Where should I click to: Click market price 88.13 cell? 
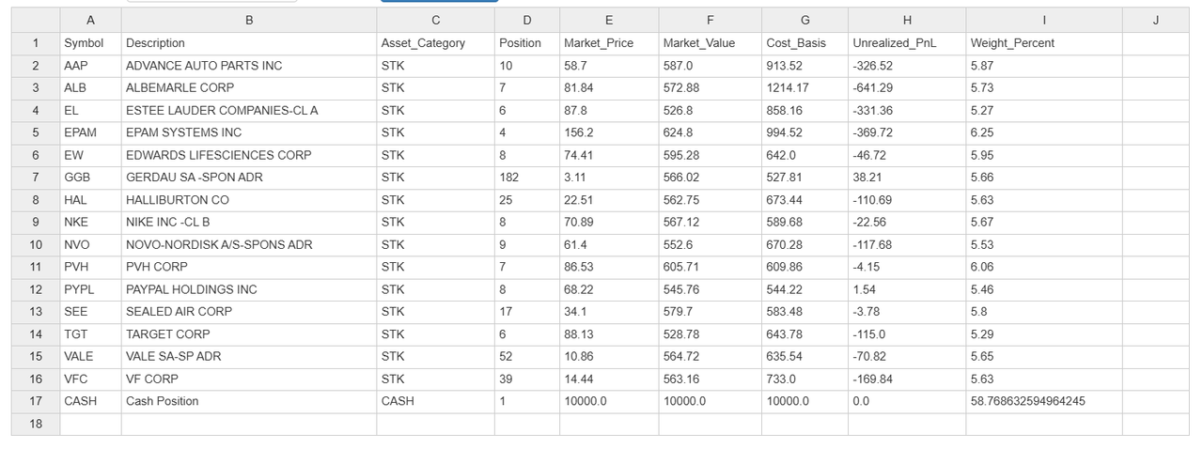(609, 334)
